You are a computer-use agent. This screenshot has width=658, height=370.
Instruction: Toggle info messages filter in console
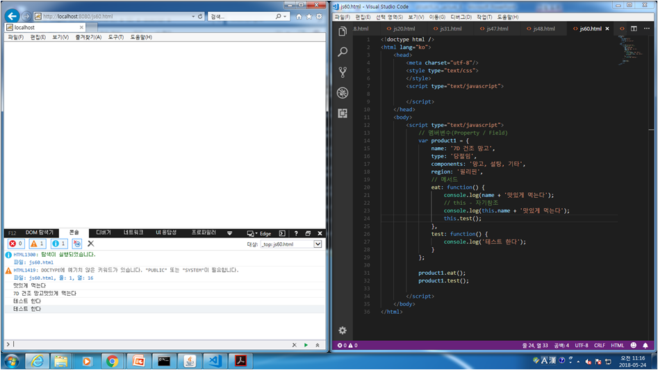59,244
